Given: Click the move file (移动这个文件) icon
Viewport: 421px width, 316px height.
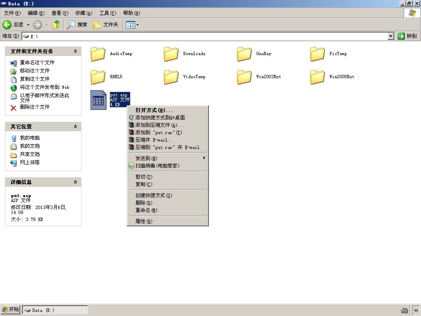Looking at the screenshot, I should tap(14, 71).
